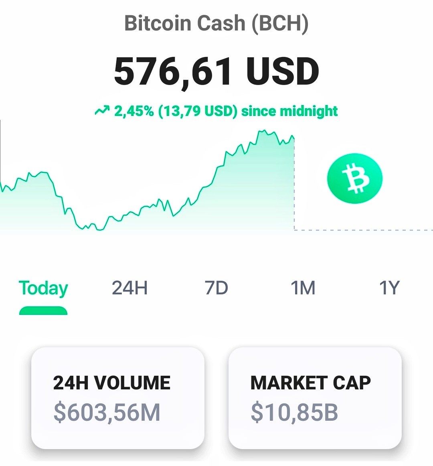Select the Today time range tab
Viewport: 433px width, 466px height.
point(43,288)
